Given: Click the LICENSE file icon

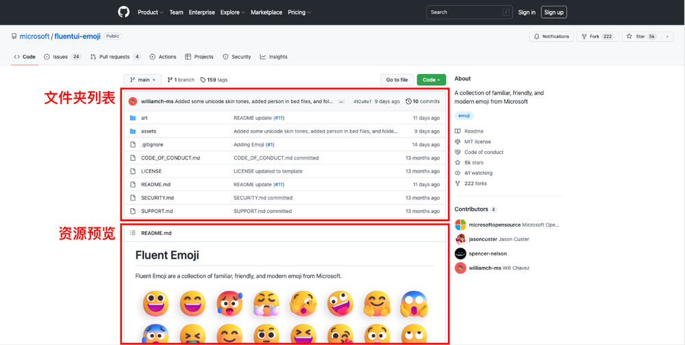Looking at the screenshot, I should [x=133, y=171].
